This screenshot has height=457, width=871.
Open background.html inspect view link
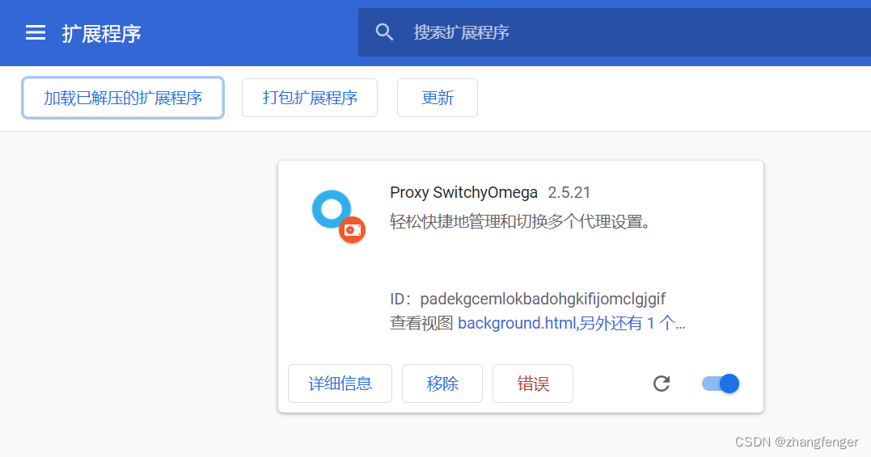(x=571, y=323)
